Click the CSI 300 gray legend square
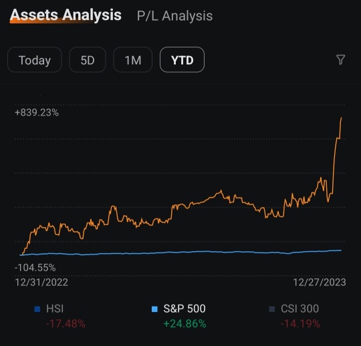This screenshot has height=346, width=361. 272,309
